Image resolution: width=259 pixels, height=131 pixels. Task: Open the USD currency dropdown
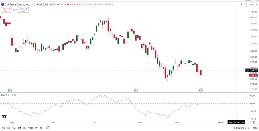pyautogui.click(x=253, y=5)
